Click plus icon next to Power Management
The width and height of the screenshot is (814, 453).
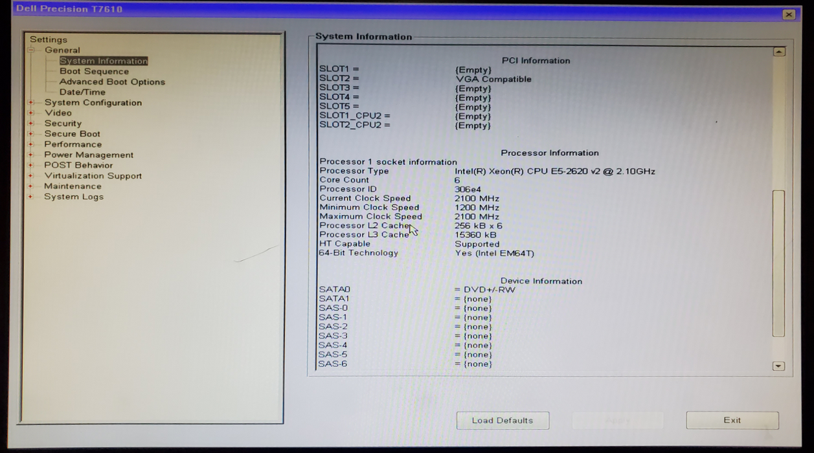tap(31, 155)
